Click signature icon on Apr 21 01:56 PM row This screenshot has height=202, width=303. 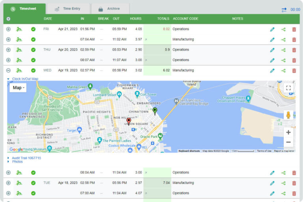19,29
